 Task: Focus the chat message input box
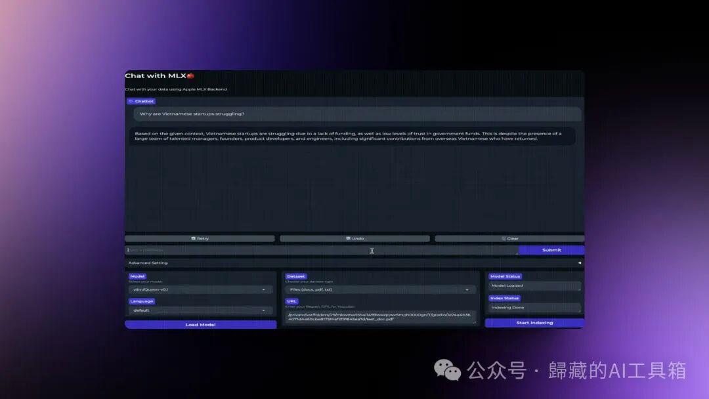coord(322,250)
